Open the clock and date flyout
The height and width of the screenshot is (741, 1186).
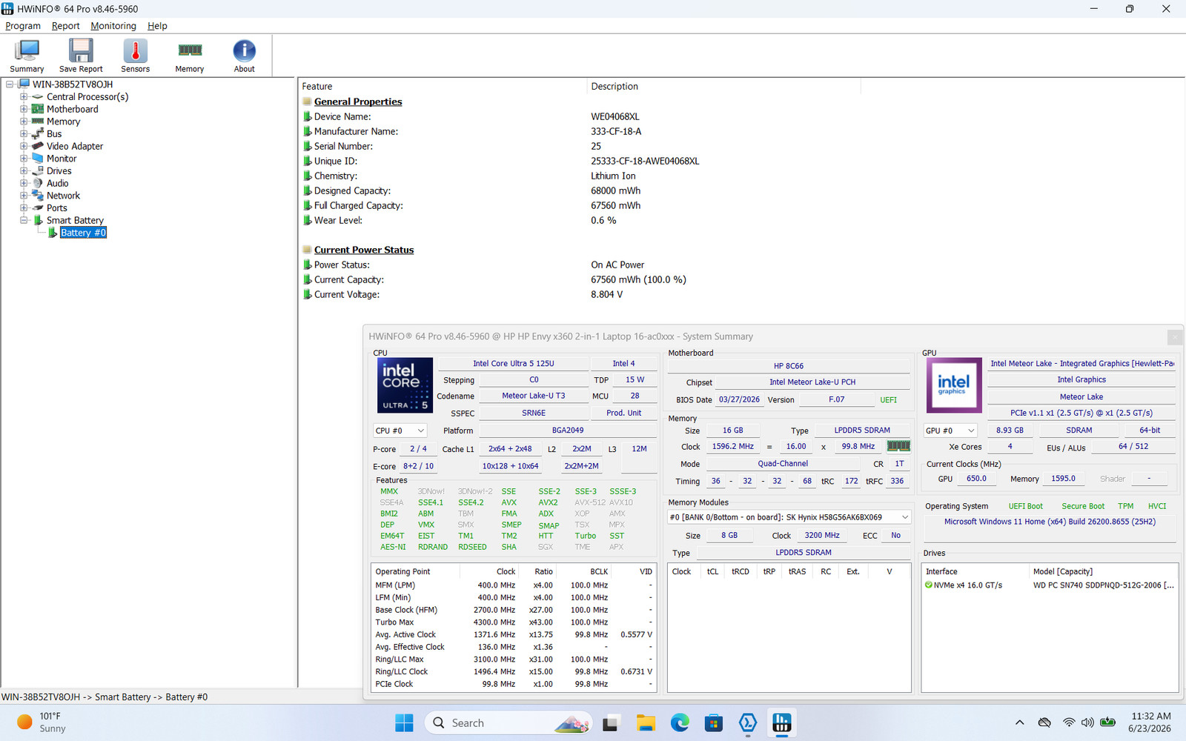(x=1150, y=722)
